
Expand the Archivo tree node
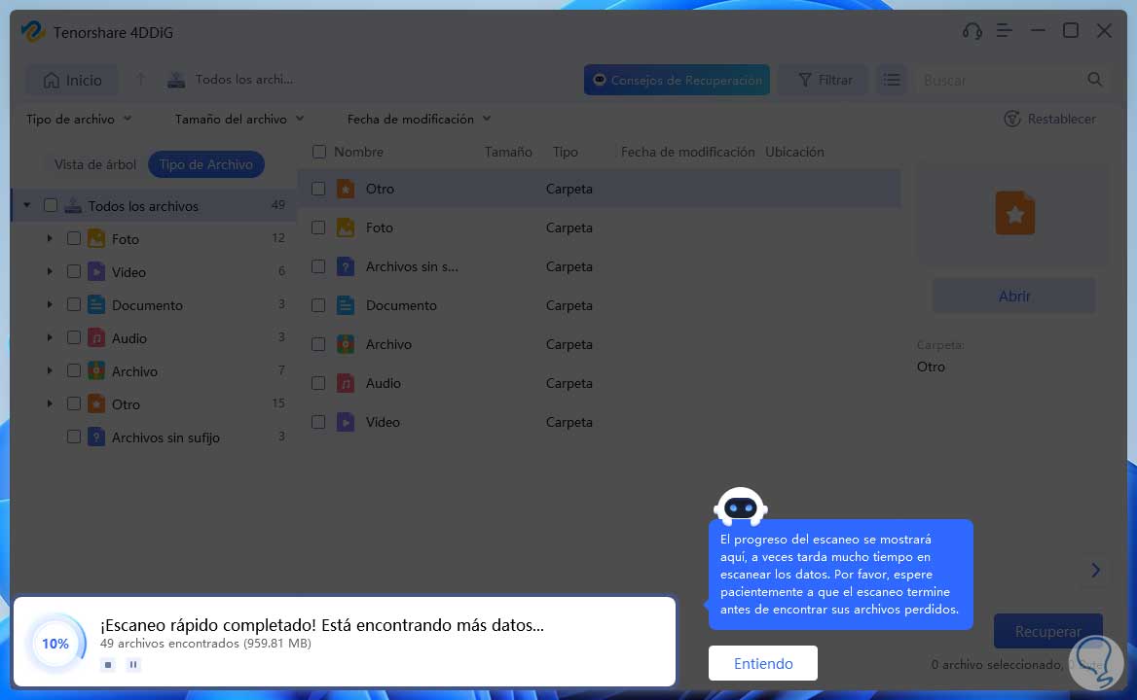50,370
